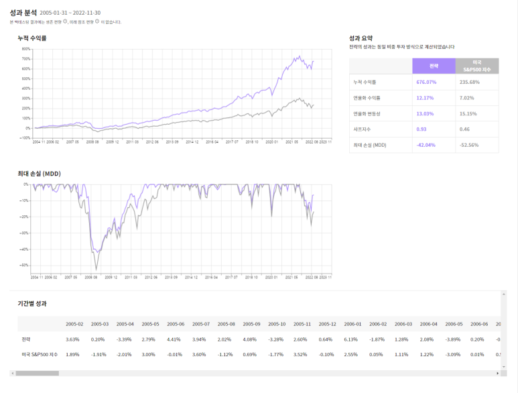The image size is (518, 393).
Task: Click the 기간별 성과 section heading
Action: coord(32,304)
